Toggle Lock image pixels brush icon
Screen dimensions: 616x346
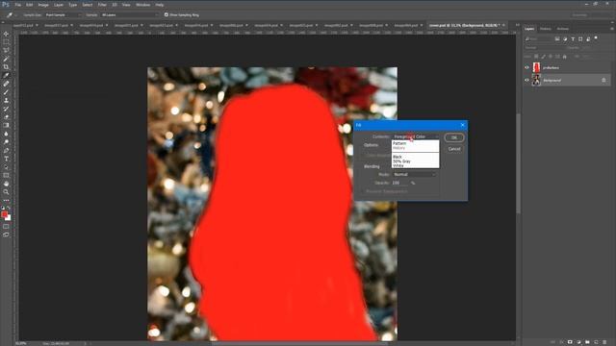coord(543,57)
